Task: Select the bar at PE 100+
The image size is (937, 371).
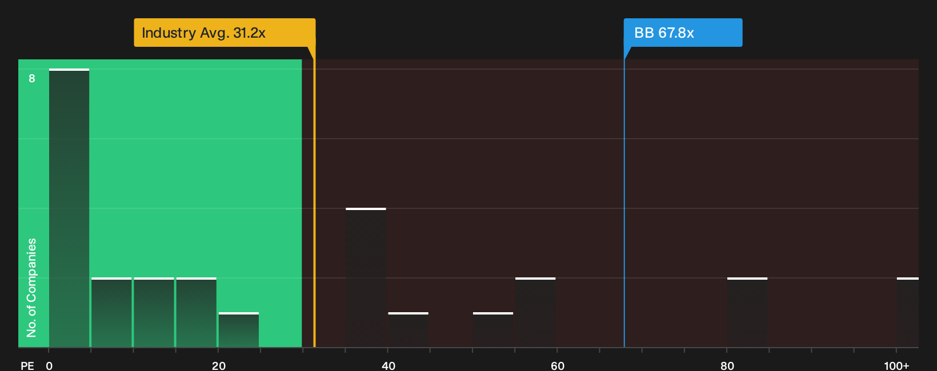Action: pyautogui.click(x=908, y=312)
